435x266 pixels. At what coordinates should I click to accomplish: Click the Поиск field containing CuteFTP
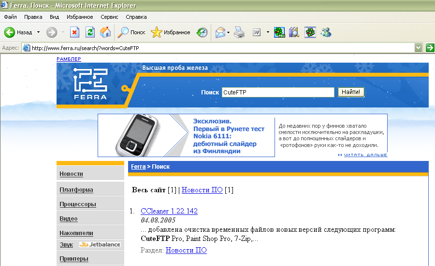click(x=278, y=93)
